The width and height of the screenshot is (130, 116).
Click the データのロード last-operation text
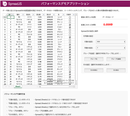pyautogui.click(x=108, y=17)
